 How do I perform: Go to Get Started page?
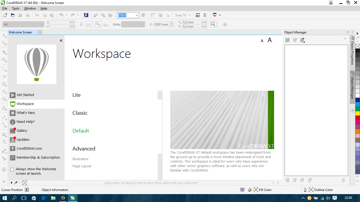[x=25, y=95]
